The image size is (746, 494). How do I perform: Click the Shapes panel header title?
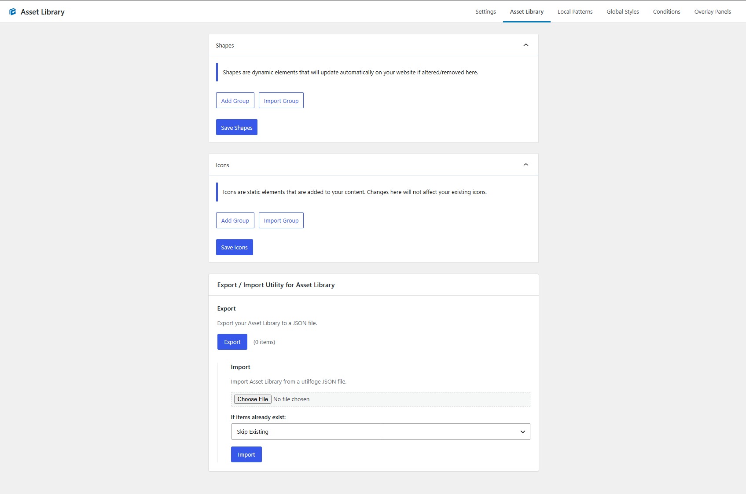(x=224, y=45)
